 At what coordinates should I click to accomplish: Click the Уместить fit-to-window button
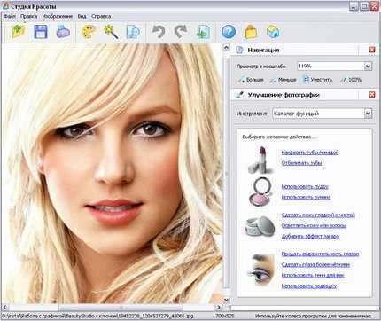tap(317, 80)
